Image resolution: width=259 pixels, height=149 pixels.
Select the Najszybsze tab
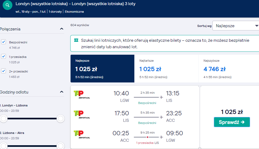tap(229, 69)
